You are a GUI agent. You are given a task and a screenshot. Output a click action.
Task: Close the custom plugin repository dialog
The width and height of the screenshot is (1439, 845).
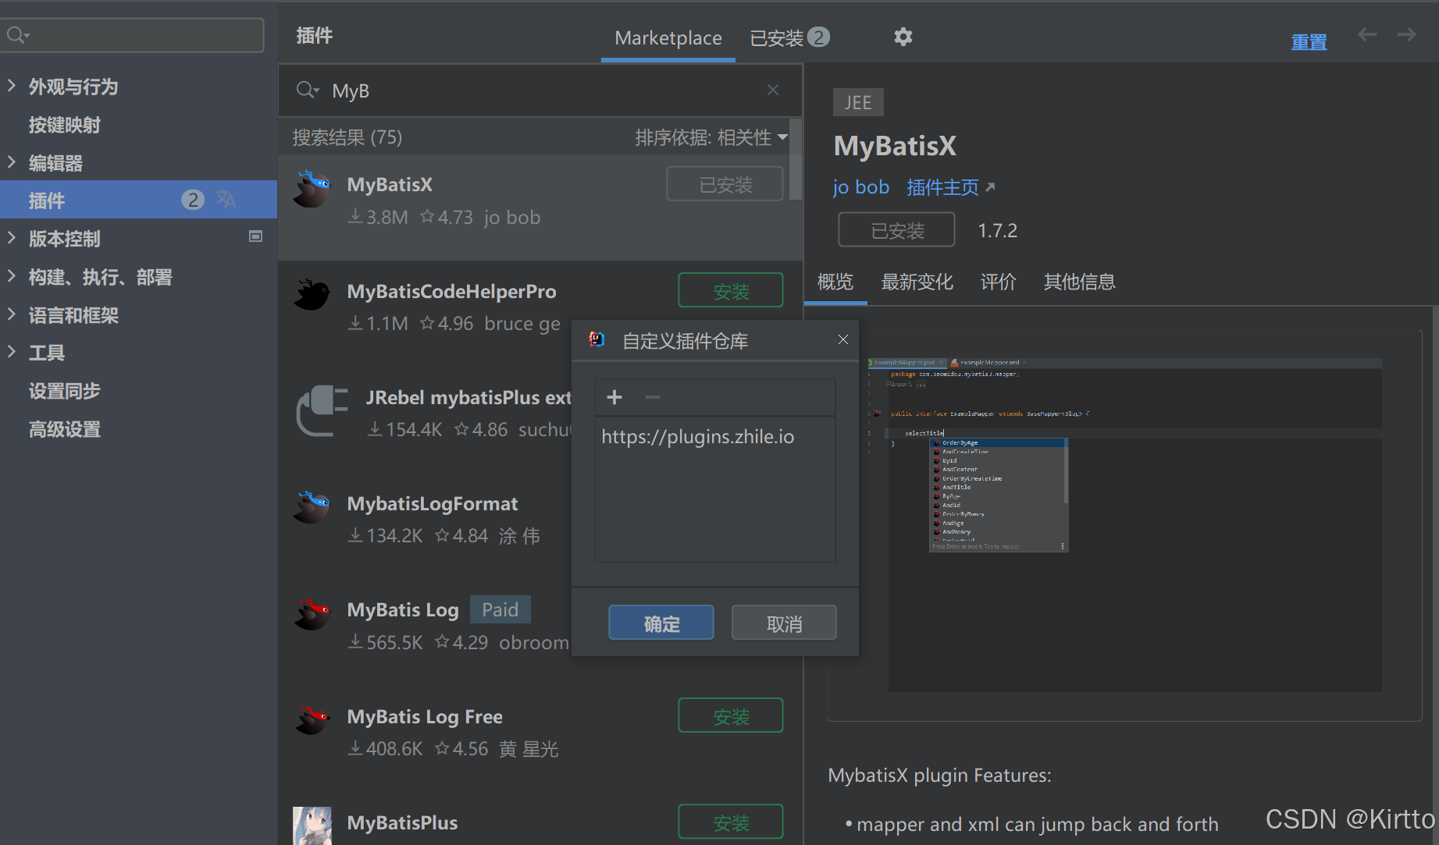coord(842,339)
